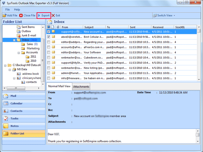Collapse the MJ Data tree node
The image size is (203, 152).
(10, 70)
